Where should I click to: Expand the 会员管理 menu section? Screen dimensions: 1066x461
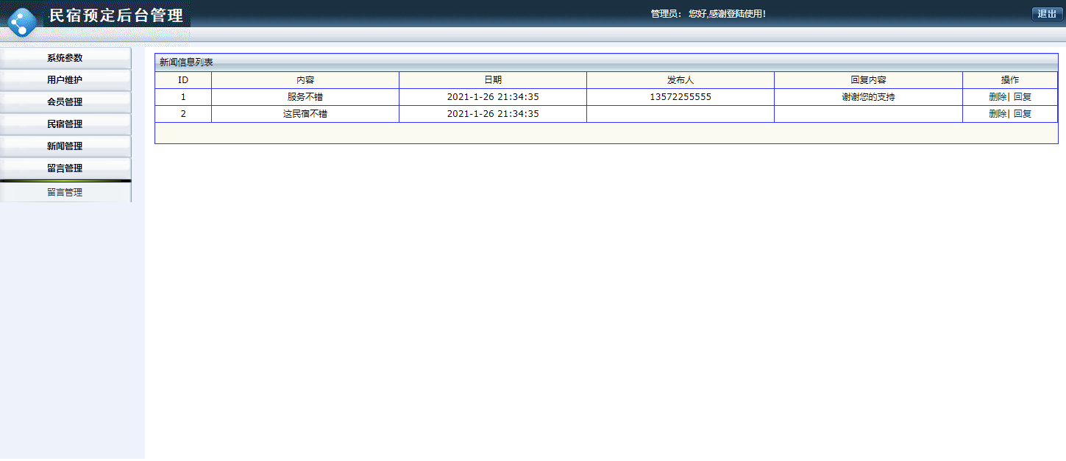65,102
